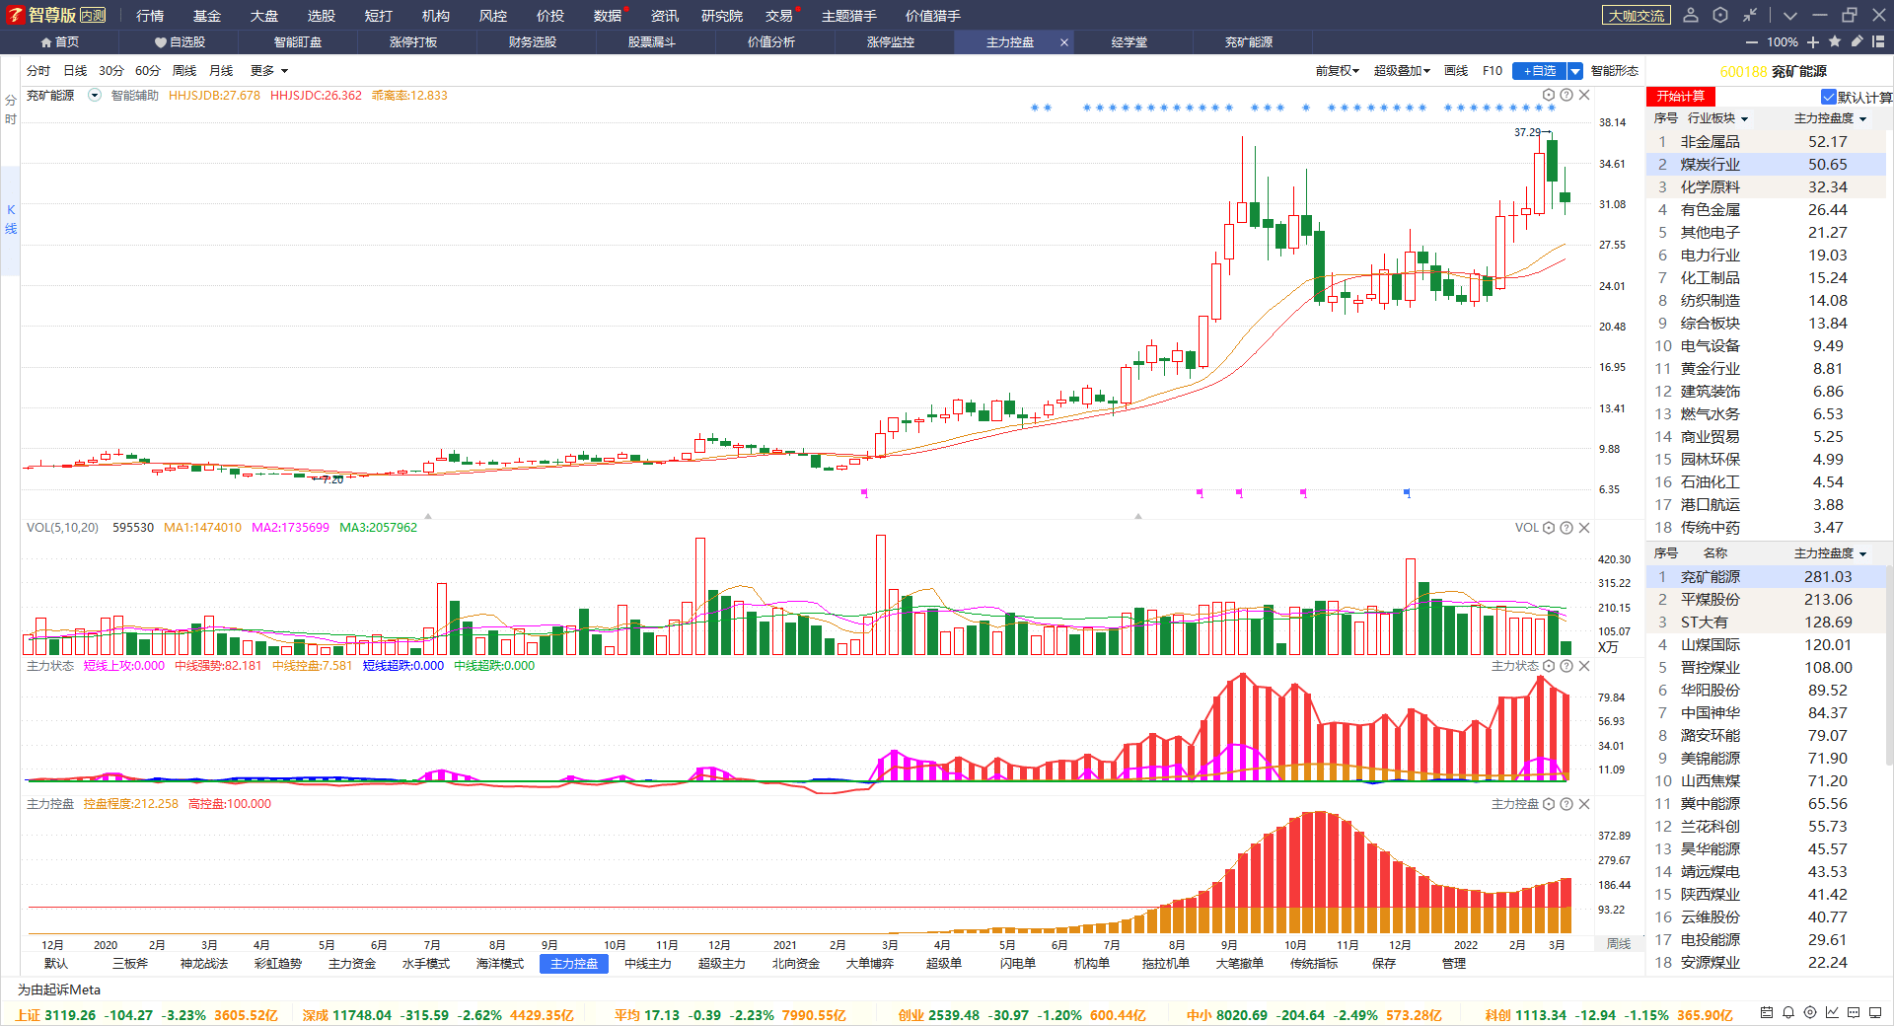Image resolution: width=1894 pixels, height=1026 pixels.
Task: Open the message bubble icon in status bar
Action: pyautogui.click(x=1854, y=1013)
